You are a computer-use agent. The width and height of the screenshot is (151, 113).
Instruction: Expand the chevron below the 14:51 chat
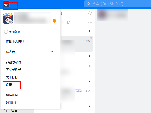coord(89,56)
